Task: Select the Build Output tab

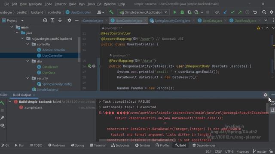Action: tap(22, 95)
